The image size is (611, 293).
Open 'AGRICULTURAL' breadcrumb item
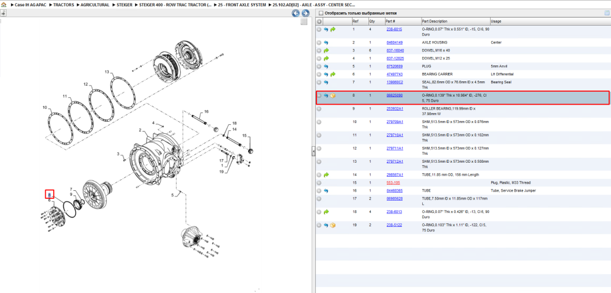pyautogui.click(x=95, y=5)
